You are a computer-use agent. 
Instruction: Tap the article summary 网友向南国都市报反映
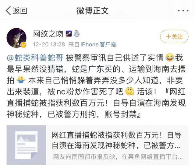(118, 157)
